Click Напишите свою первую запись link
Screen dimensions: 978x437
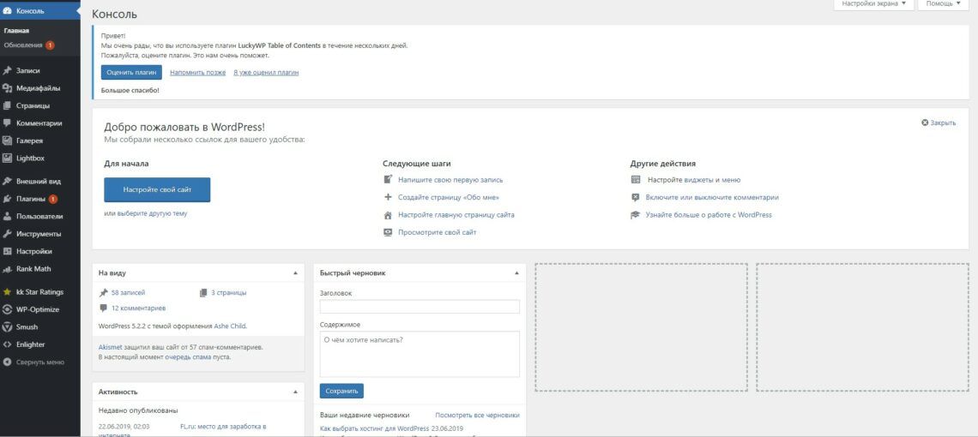[x=450, y=180]
